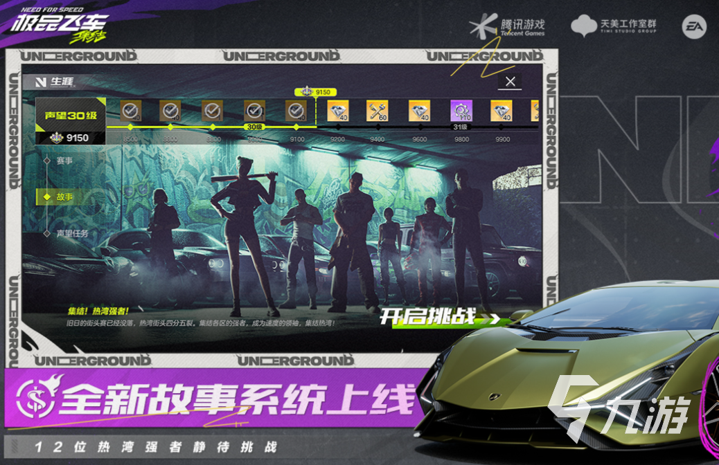Select the purple gear reward at 9800
The height and width of the screenshot is (465, 719).
pos(461,110)
